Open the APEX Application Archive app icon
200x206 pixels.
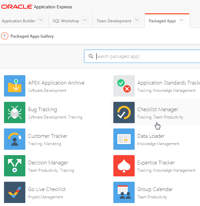[x=15, y=86]
